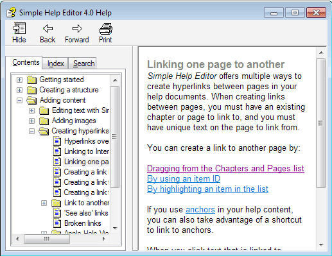332x256 pixels.
Task: Minimize the Simple Help Editor Help window
Action: tap(274, 13)
